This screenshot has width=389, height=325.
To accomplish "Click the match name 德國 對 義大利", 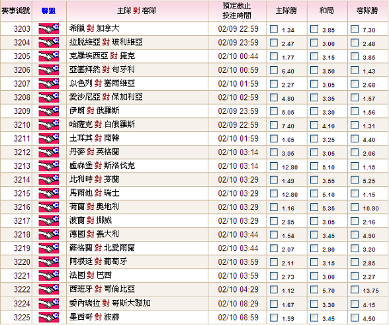I will pos(94,234).
